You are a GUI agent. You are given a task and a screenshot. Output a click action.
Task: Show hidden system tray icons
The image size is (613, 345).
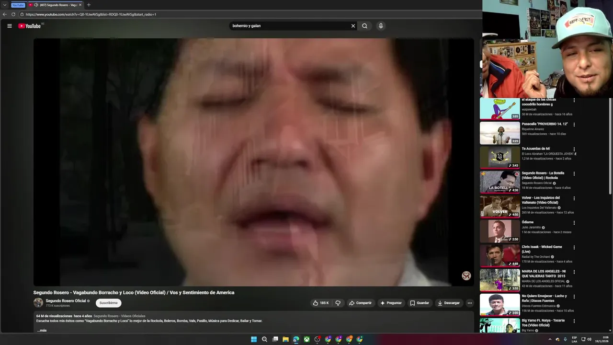click(x=550, y=339)
